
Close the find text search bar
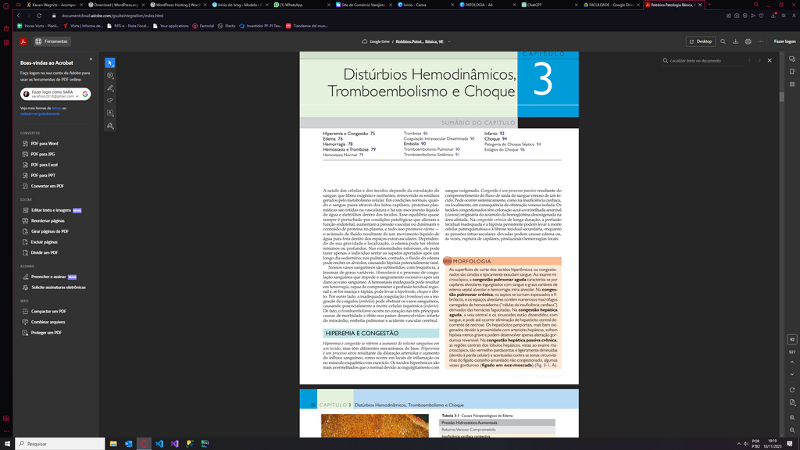[770, 60]
